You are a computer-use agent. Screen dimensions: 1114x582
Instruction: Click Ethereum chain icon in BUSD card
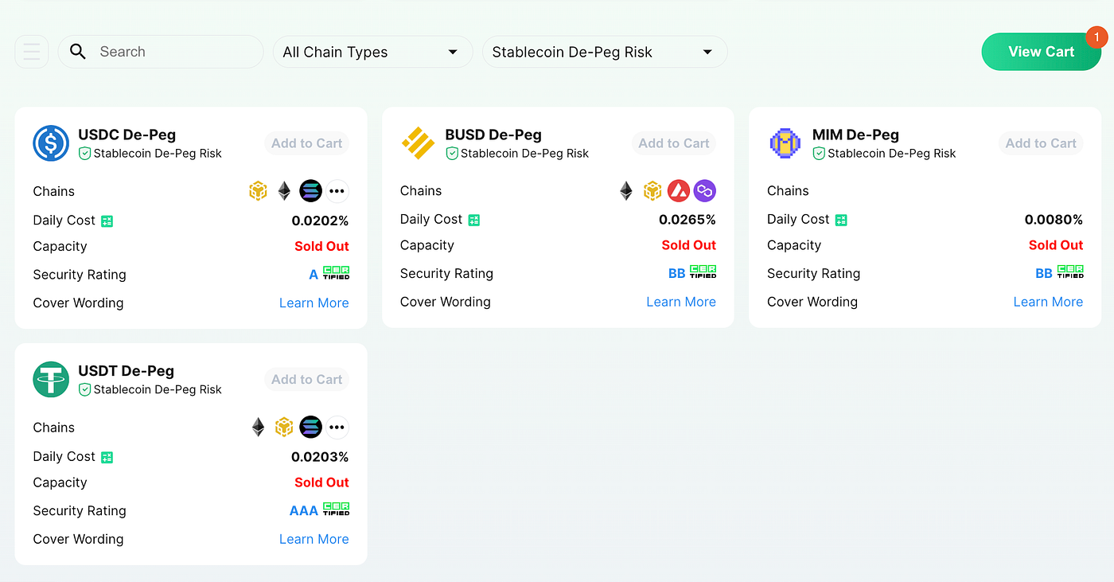[x=626, y=190]
